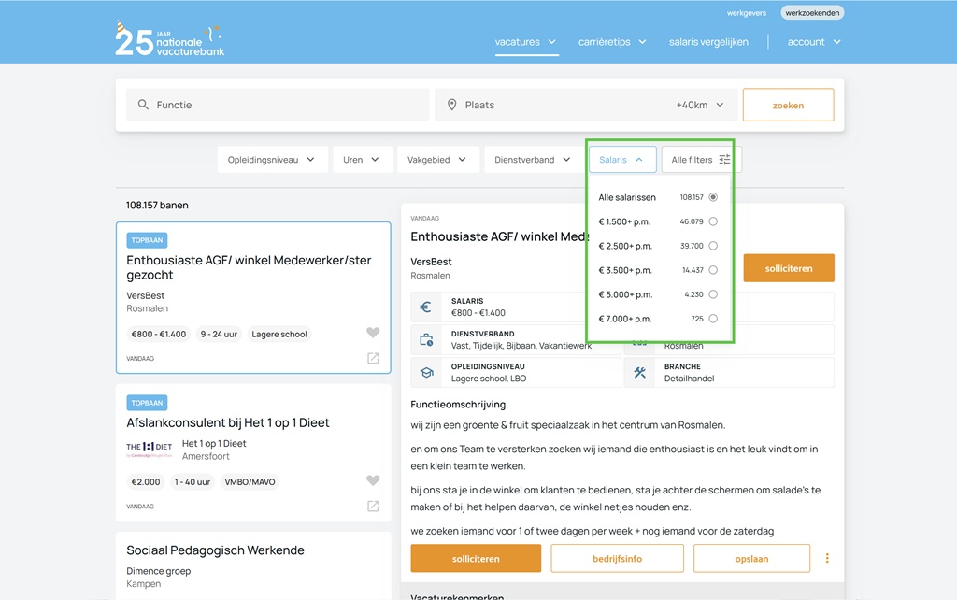Viewport: 957px width, 600px height.
Task: Click the Nationale Vacaturebank 25 jaar logo
Action: pos(169,39)
